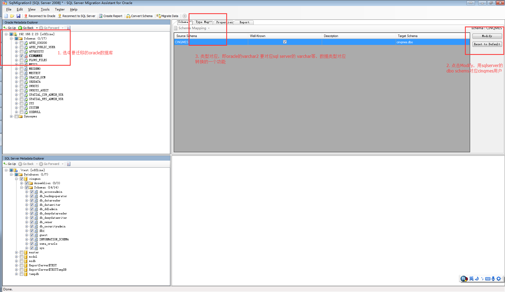Check the master database checkbox
Image resolution: width=505 pixels, height=292 pixels.
21,252
